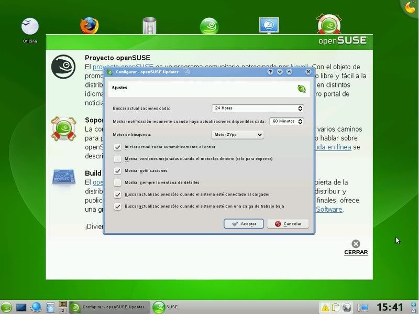Toggle update search only when connected to charger
Screen dimensions: 419x314
tap(117, 194)
